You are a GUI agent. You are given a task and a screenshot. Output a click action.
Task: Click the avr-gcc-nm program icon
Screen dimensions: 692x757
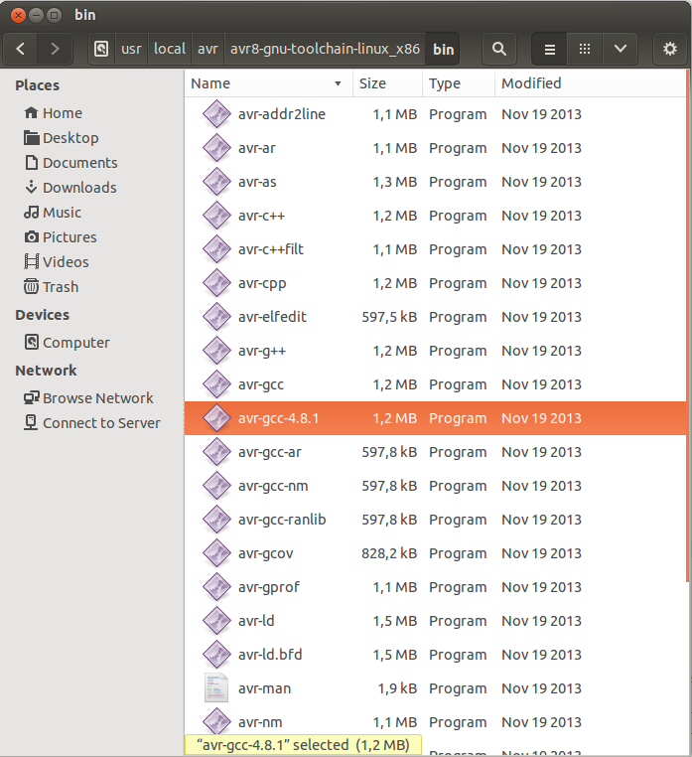point(216,486)
